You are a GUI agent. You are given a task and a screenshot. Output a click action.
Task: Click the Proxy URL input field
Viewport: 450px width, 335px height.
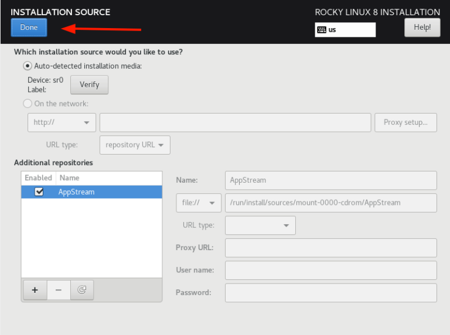(x=330, y=248)
